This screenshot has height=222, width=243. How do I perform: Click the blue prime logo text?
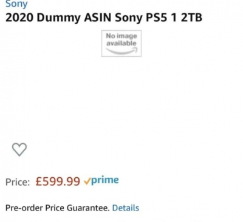pyautogui.click(x=105, y=180)
